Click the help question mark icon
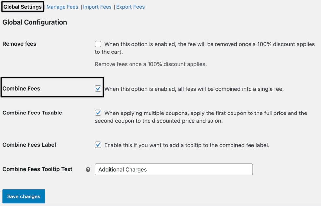The height and width of the screenshot is (206, 321). point(88,170)
